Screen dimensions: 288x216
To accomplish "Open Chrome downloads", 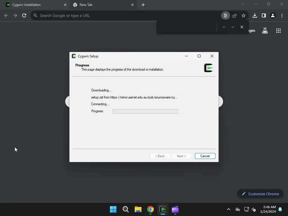I will coord(255,16).
